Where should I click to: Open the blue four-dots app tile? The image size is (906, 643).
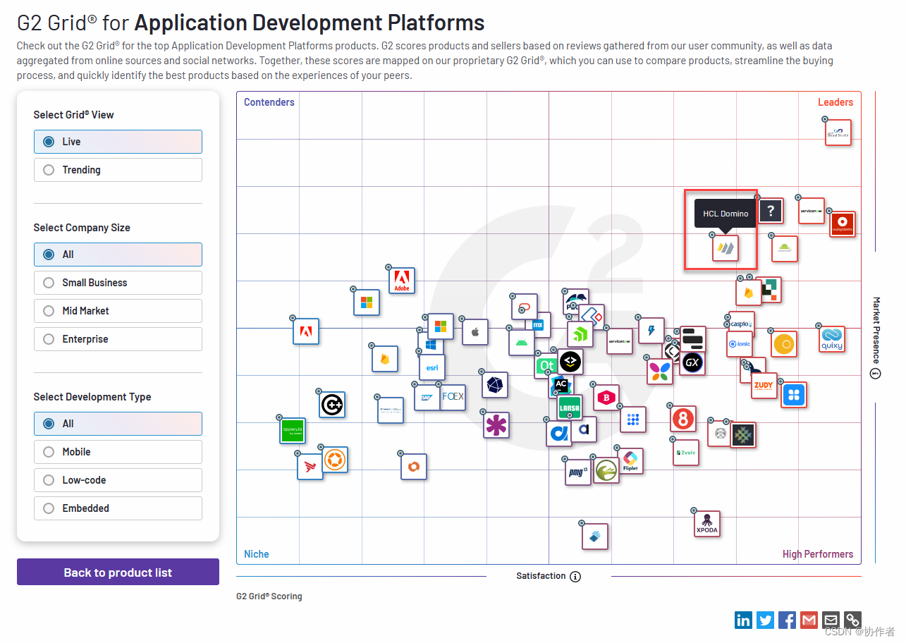click(x=793, y=394)
